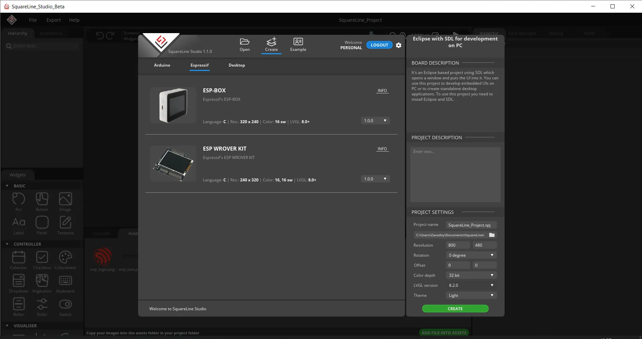The image size is (642, 339).
Task: Open settings via the gear icon
Action: pyautogui.click(x=399, y=45)
